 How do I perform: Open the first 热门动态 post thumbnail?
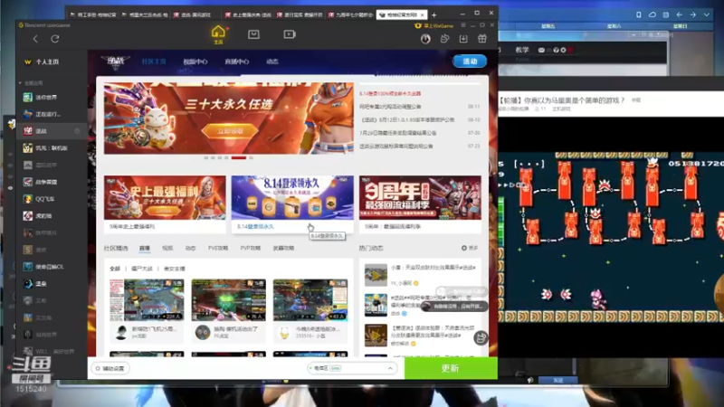point(376,275)
